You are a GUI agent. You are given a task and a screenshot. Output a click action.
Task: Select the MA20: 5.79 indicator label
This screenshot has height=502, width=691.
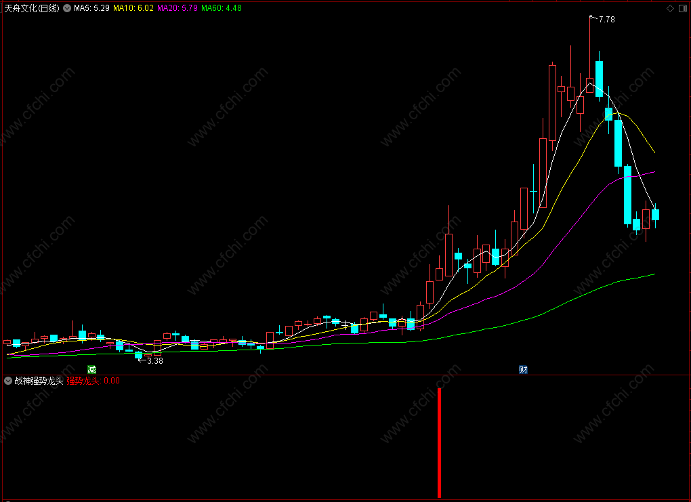coord(177,8)
